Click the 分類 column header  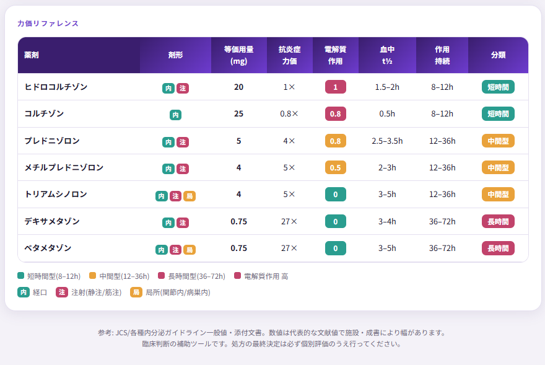tap(498, 55)
